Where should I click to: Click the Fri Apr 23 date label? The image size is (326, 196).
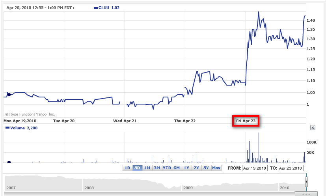point(246,121)
